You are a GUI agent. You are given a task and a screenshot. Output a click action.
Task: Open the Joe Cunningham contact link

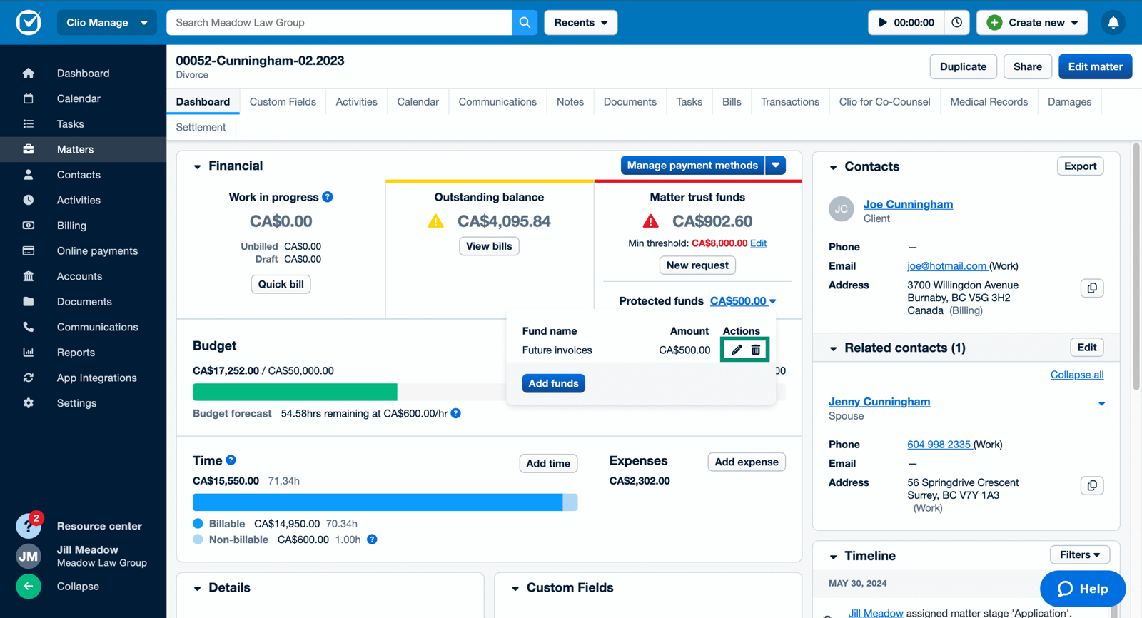tap(908, 204)
